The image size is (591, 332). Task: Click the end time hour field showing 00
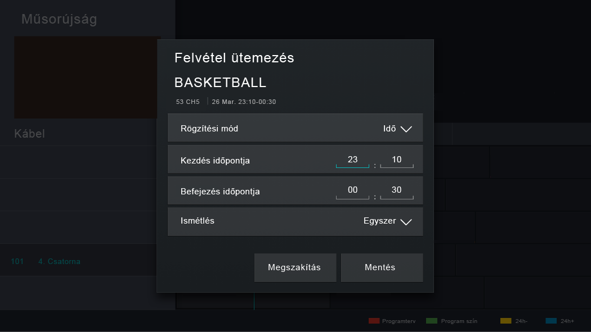352,190
